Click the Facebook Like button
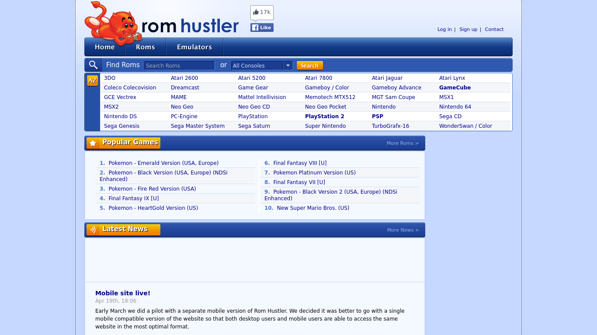This screenshot has height=335, width=597. click(x=262, y=27)
